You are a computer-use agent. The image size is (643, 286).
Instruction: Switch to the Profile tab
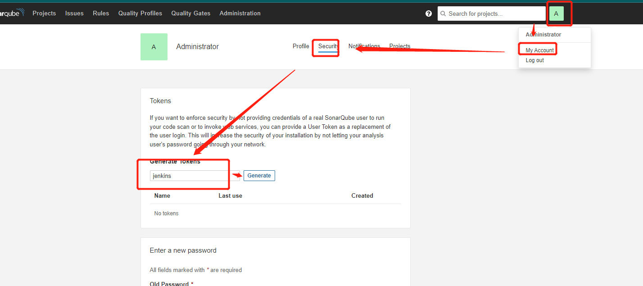coord(301,46)
